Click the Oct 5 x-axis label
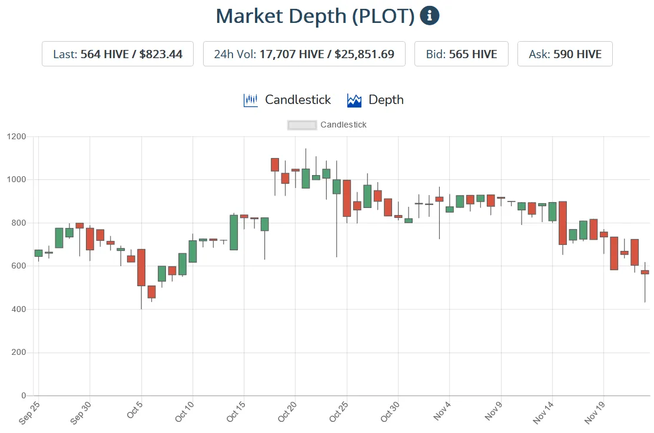654x433 pixels. 135,410
